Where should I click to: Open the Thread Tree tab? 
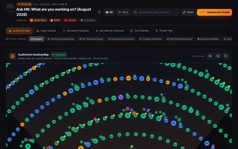coord(164,31)
